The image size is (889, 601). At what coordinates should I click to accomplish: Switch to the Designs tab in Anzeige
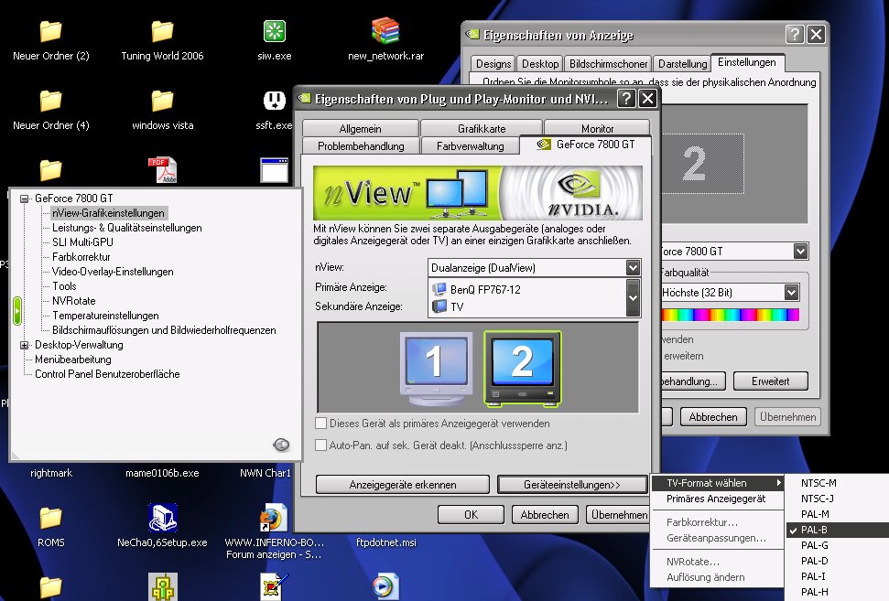pyautogui.click(x=493, y=64)
